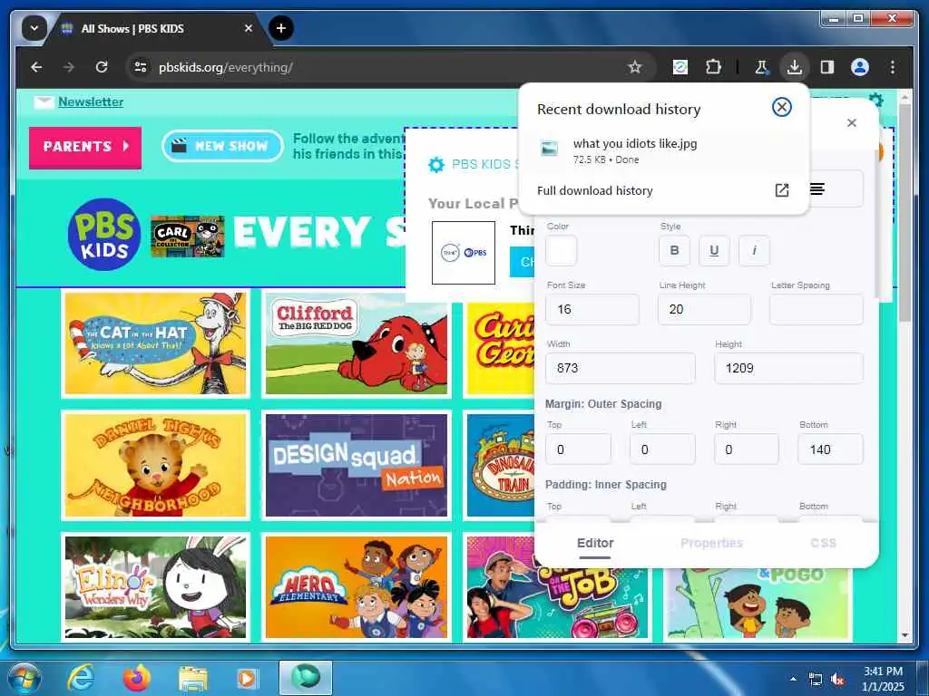This screenshot has width=929, height=696.
Task: Click the Line Height field showing 20
Action: (x=704, y=309)
